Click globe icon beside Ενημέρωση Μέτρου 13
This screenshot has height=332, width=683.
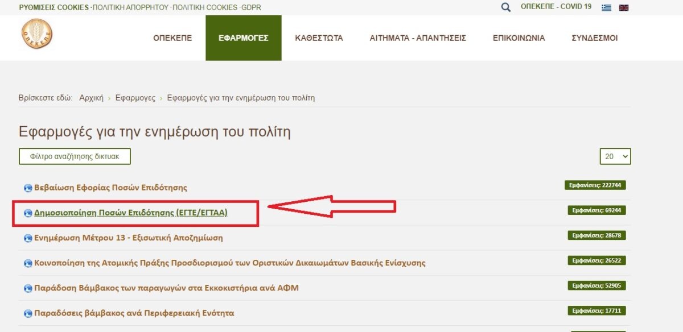(28, 238)
